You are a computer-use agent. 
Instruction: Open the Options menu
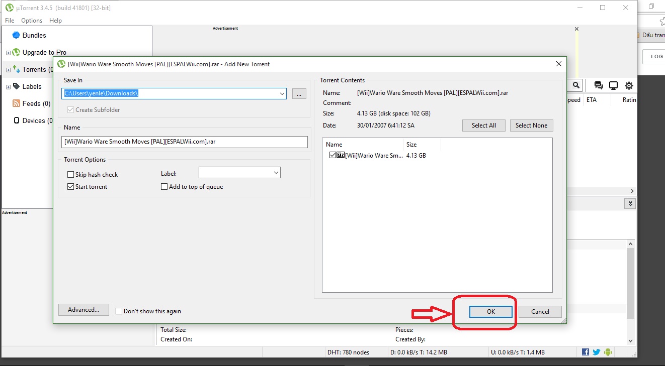[x=31, y=20]
